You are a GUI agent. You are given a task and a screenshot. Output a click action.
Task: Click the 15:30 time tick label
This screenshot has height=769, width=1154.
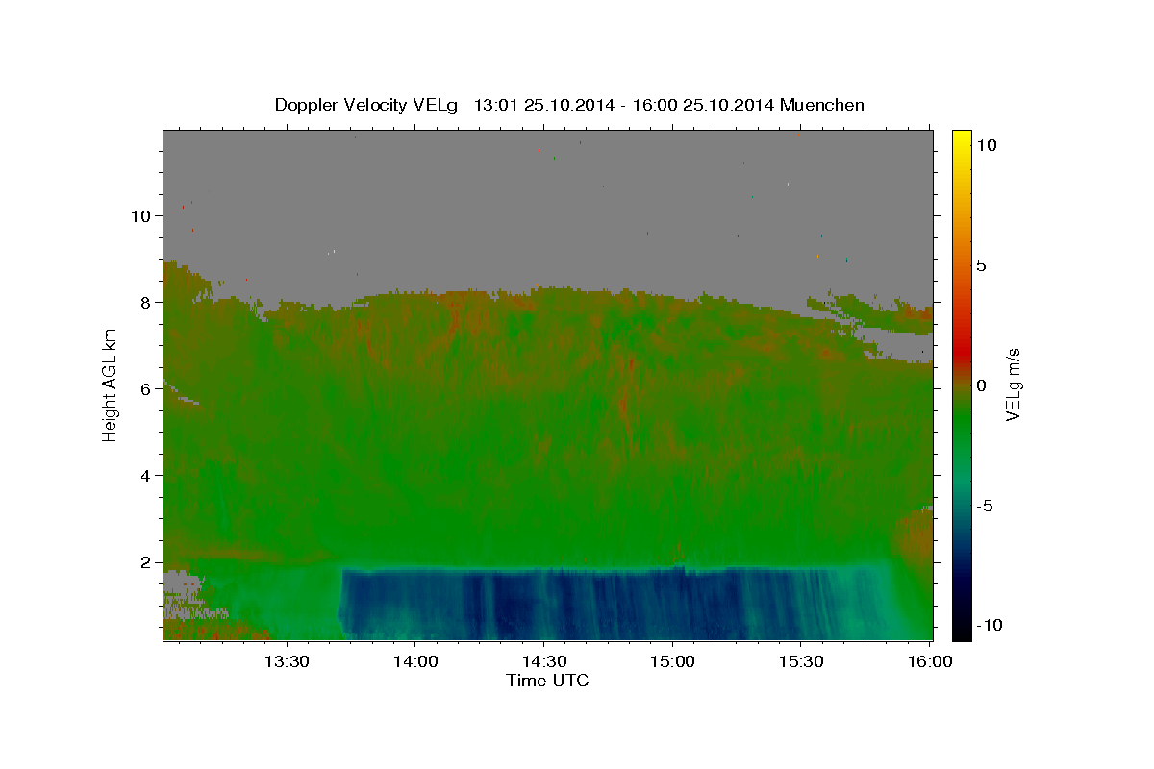tap(800, 662)
